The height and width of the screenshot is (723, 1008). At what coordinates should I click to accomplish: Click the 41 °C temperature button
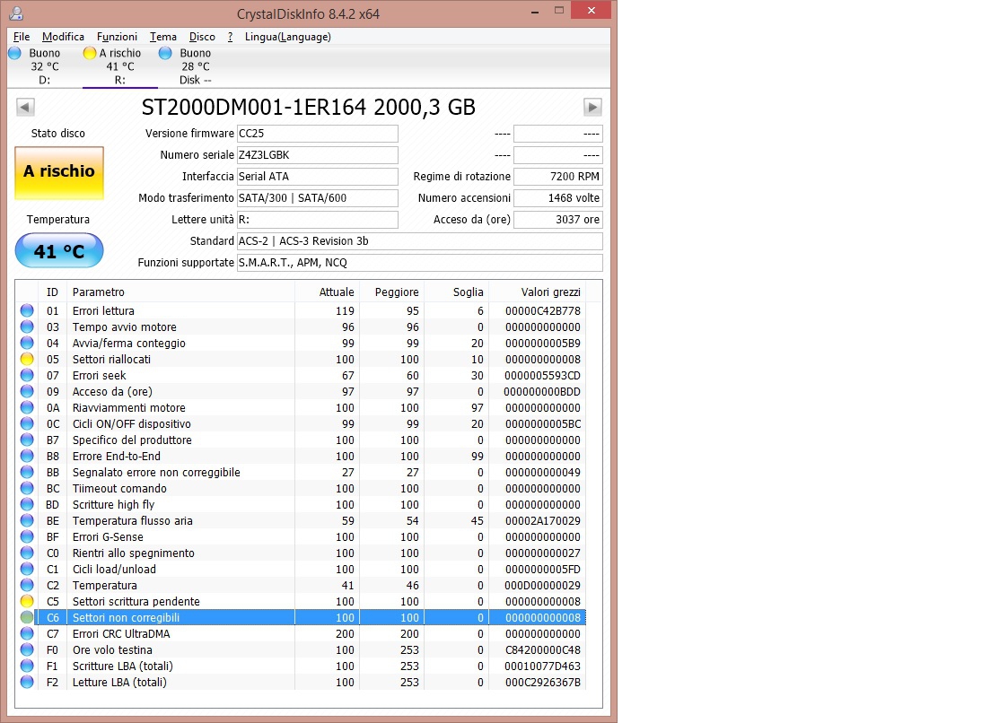click(59, 250)
